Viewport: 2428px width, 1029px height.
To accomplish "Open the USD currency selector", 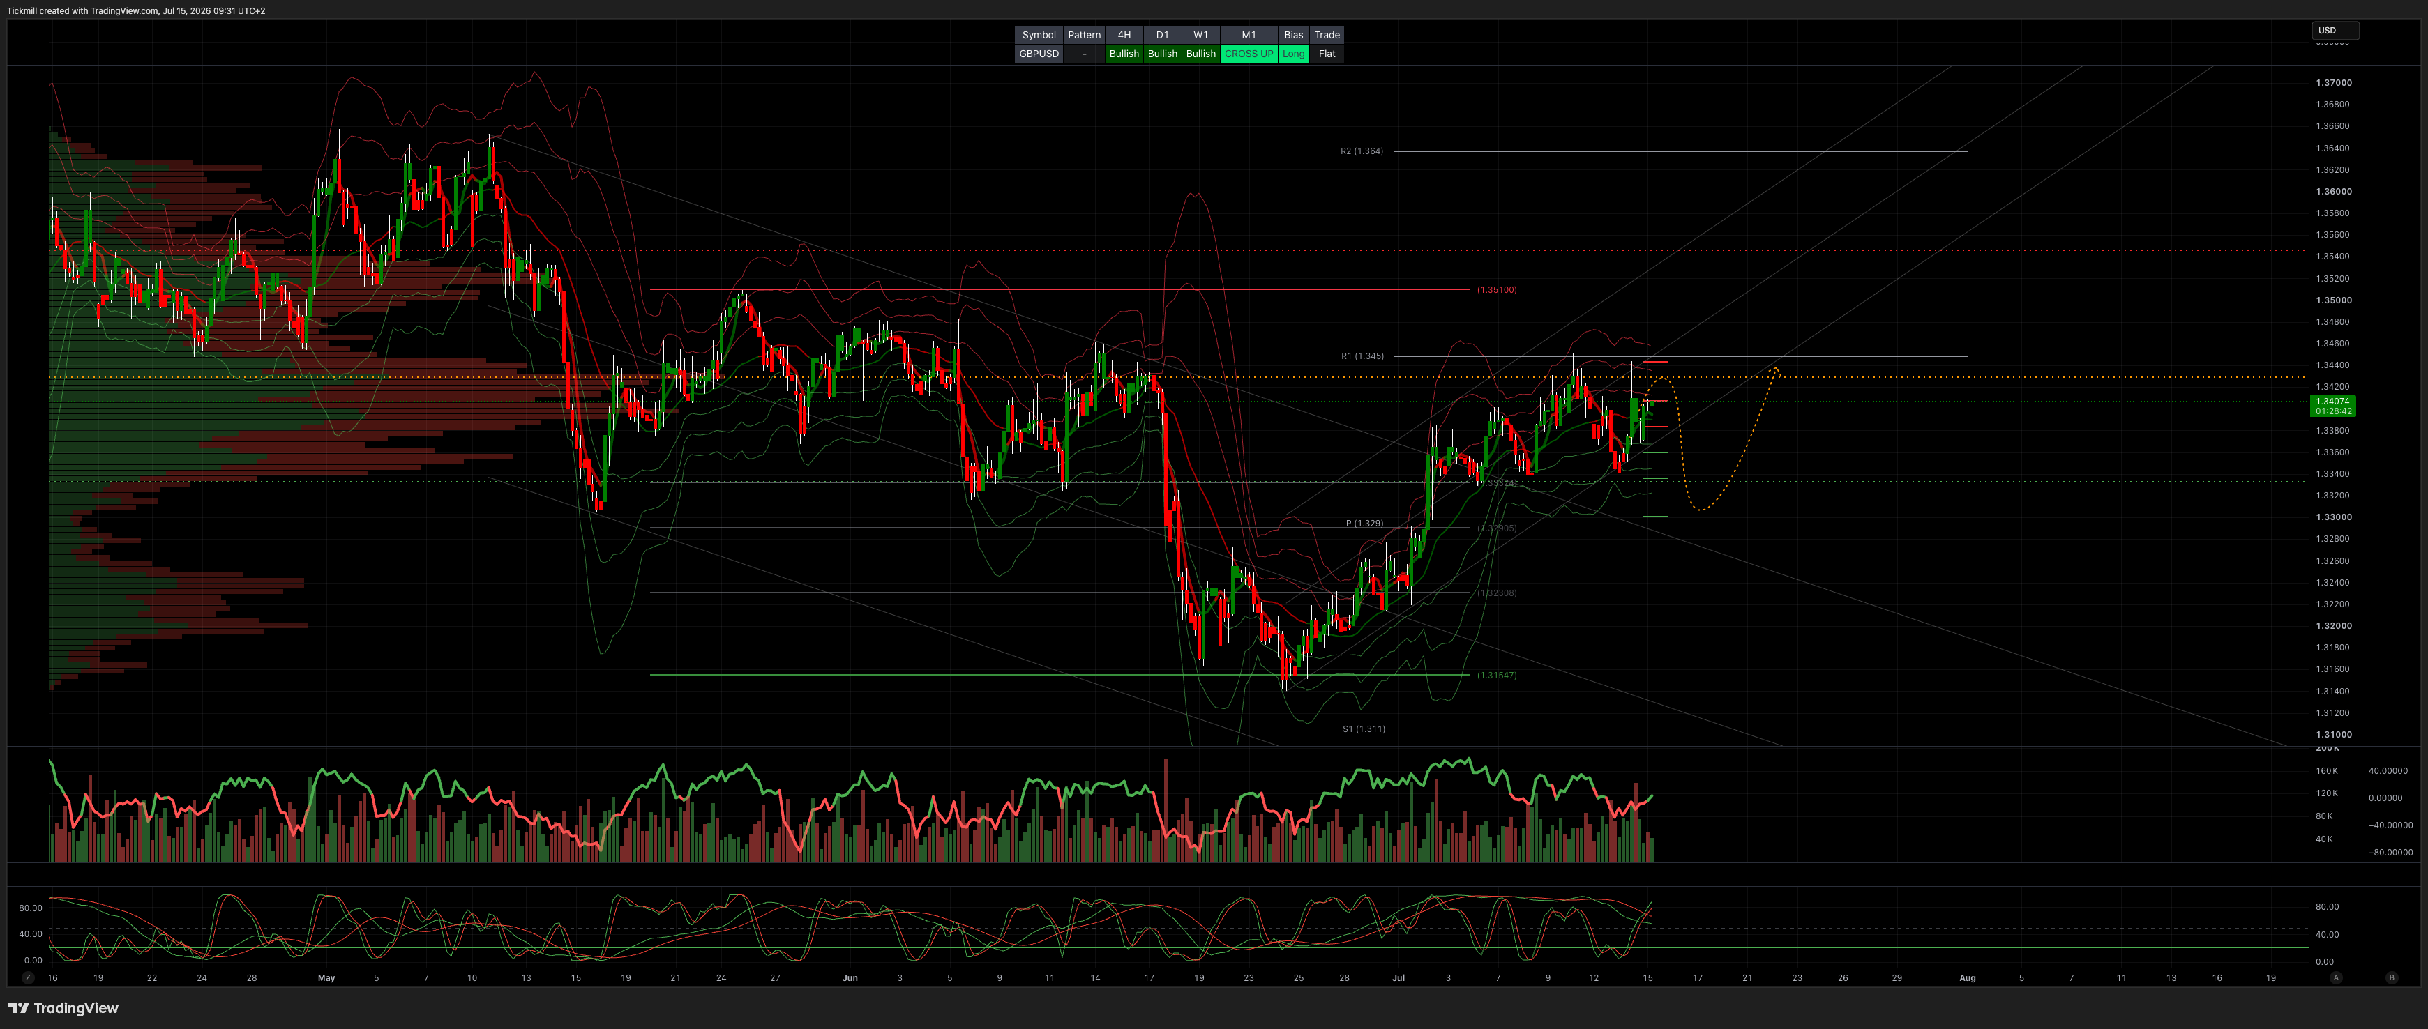I will point(2335,30).
